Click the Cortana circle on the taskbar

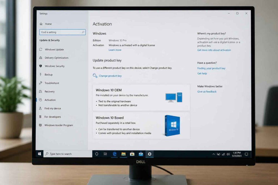point(97,154)
